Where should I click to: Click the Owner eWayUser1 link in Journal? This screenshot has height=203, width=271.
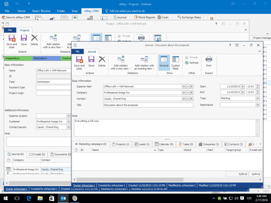[84, 186]
